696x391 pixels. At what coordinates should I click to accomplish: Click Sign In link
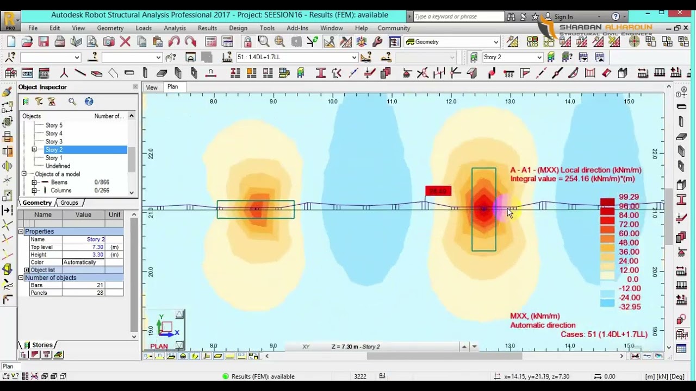[563, 17]
